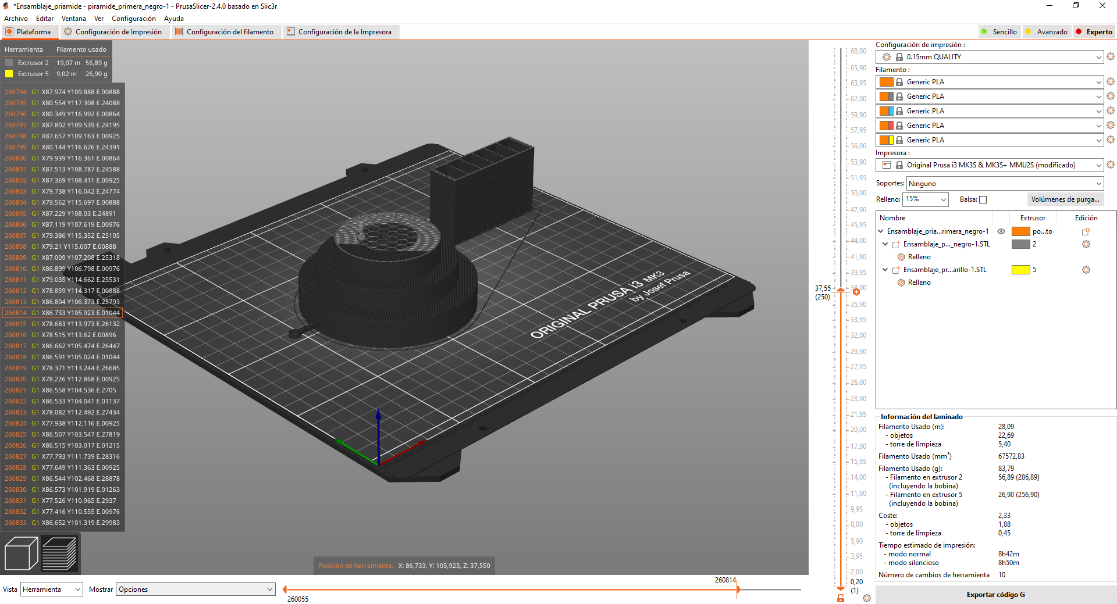This screenshot has height=604, width=1117.
Task: Click gear icon below the layer slider
Action: click(x=867, y=598)
